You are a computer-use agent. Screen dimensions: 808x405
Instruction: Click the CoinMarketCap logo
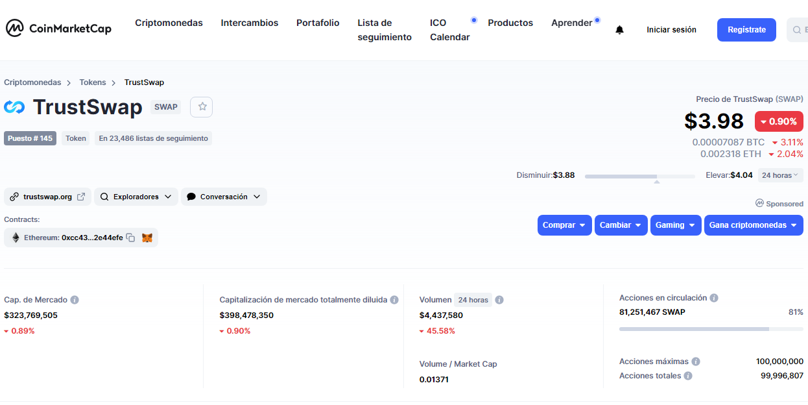click(x=59, y=29)
